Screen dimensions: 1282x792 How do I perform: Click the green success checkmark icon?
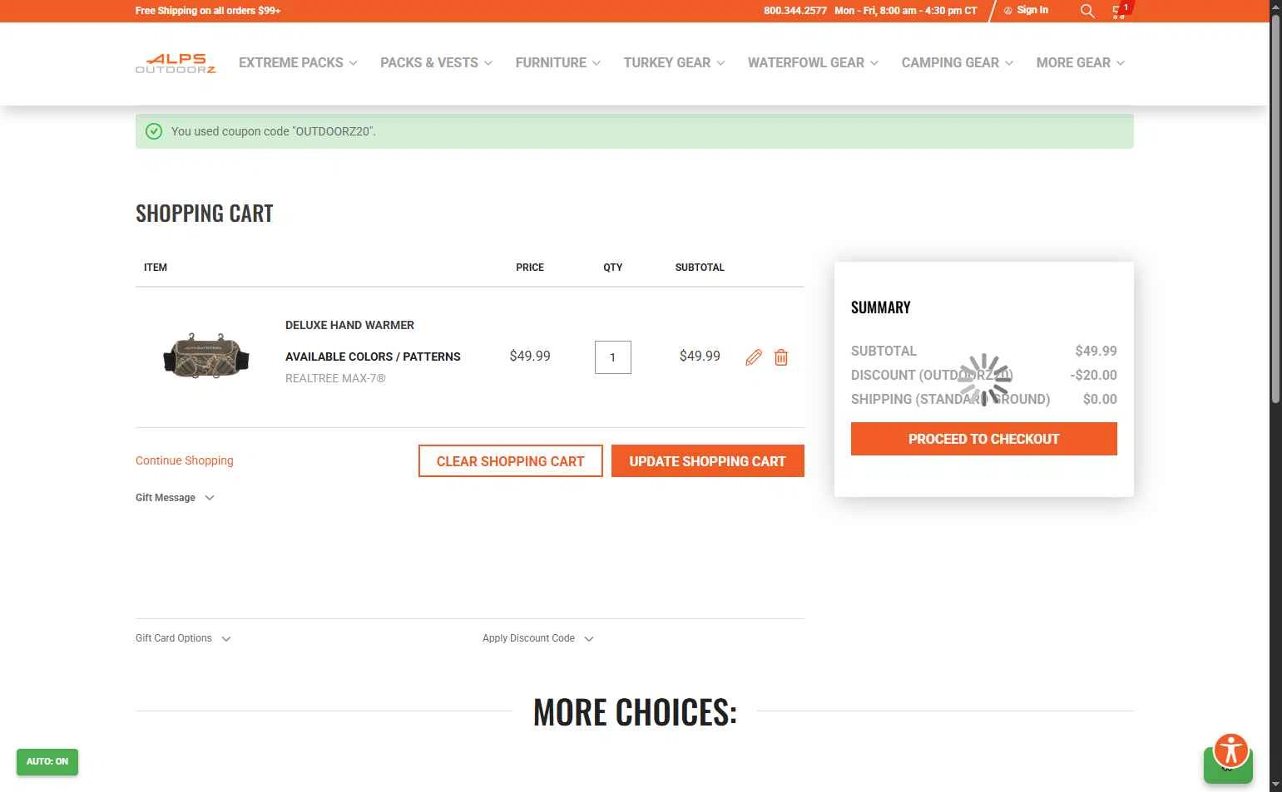(154, 131)
